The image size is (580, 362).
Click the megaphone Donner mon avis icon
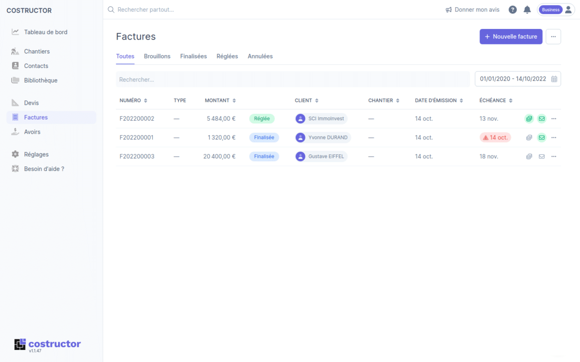449,10
